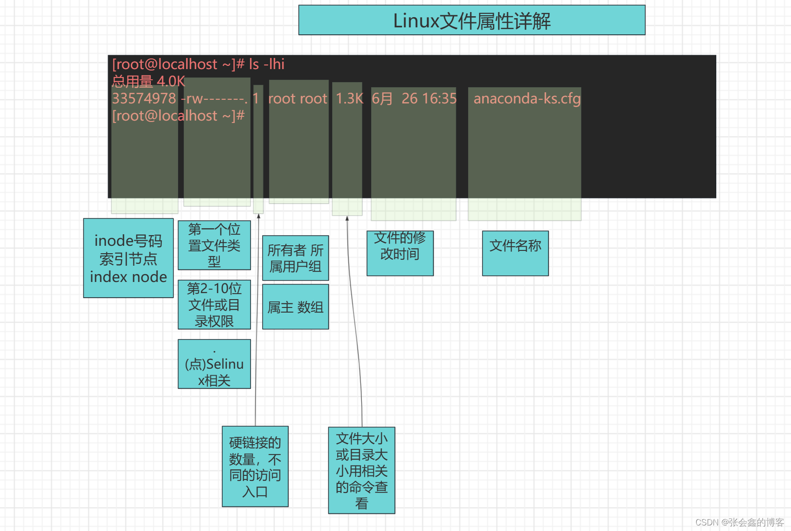Select the '硬链接的数量，不同的访问入口' box
This screenshot has height=531, width=791.
(x=255, y=467)
